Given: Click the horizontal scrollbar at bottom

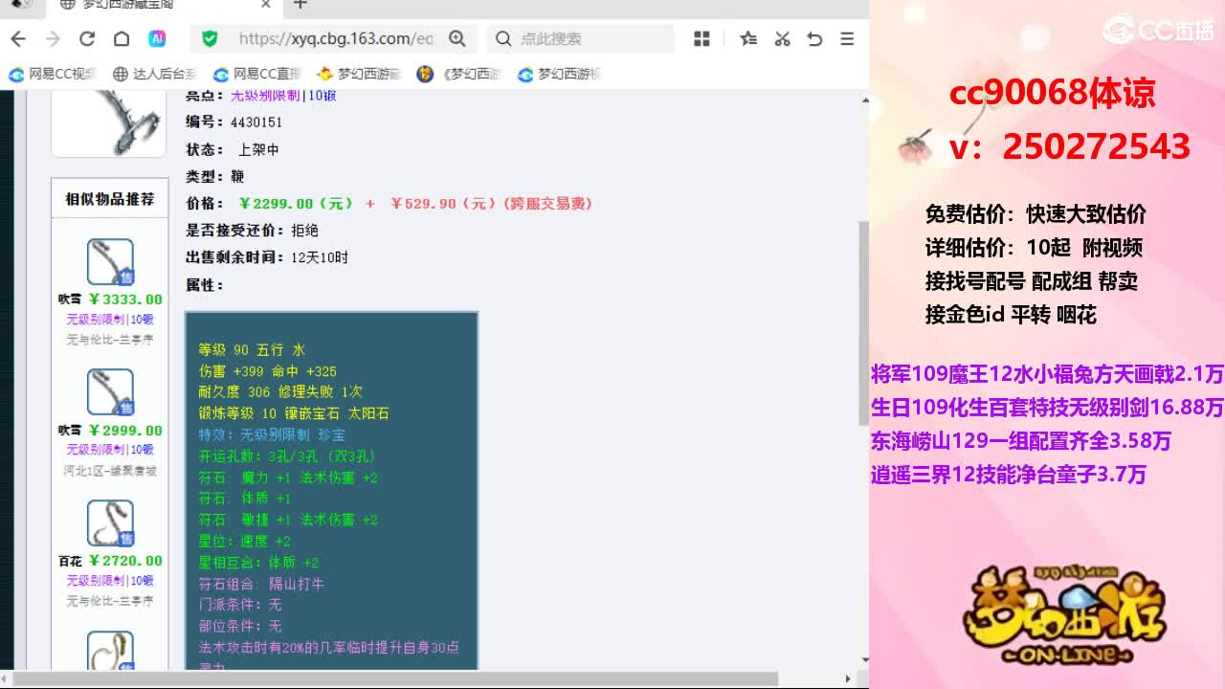Looking at the screenshot, I should pyautogui.click(x=396, y=679).
